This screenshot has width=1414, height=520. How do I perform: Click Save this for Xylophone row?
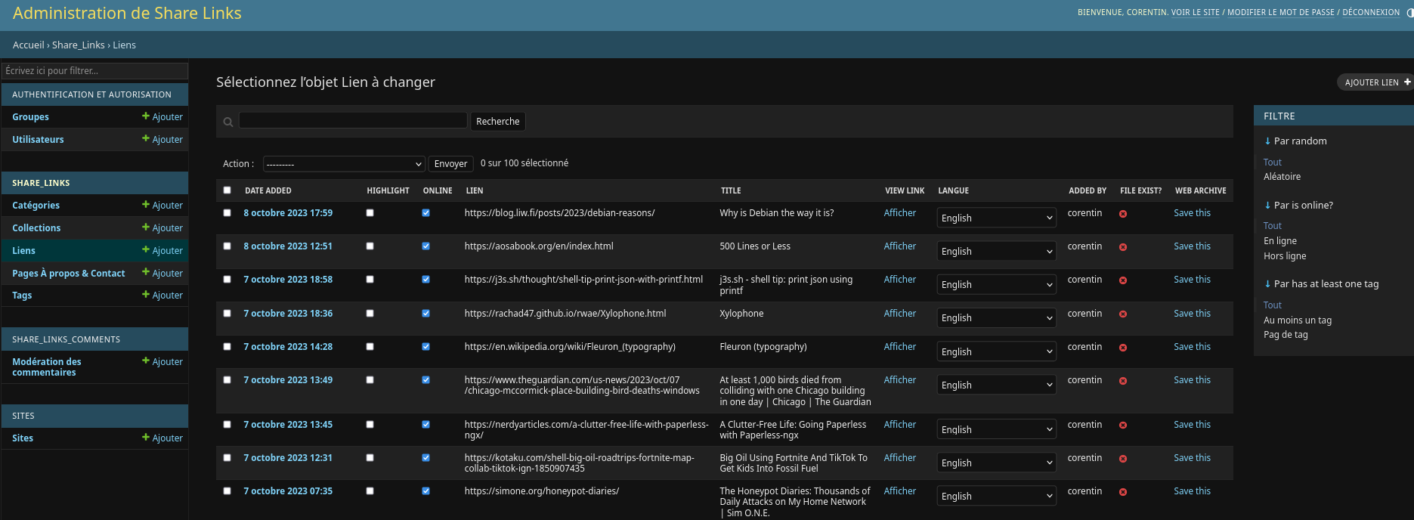[1192, 314]
